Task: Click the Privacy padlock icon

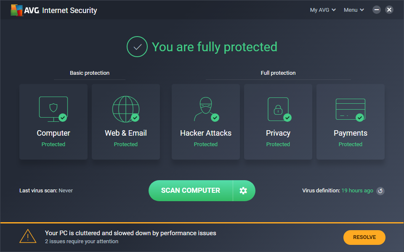Action: tap(278, 109)
